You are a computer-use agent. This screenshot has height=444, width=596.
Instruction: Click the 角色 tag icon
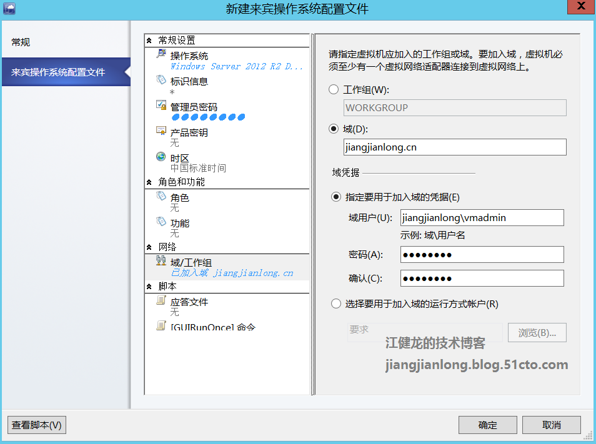(161, 195)
